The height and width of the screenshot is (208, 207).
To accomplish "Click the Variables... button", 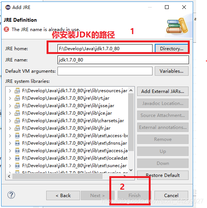I will coord(172,71).
